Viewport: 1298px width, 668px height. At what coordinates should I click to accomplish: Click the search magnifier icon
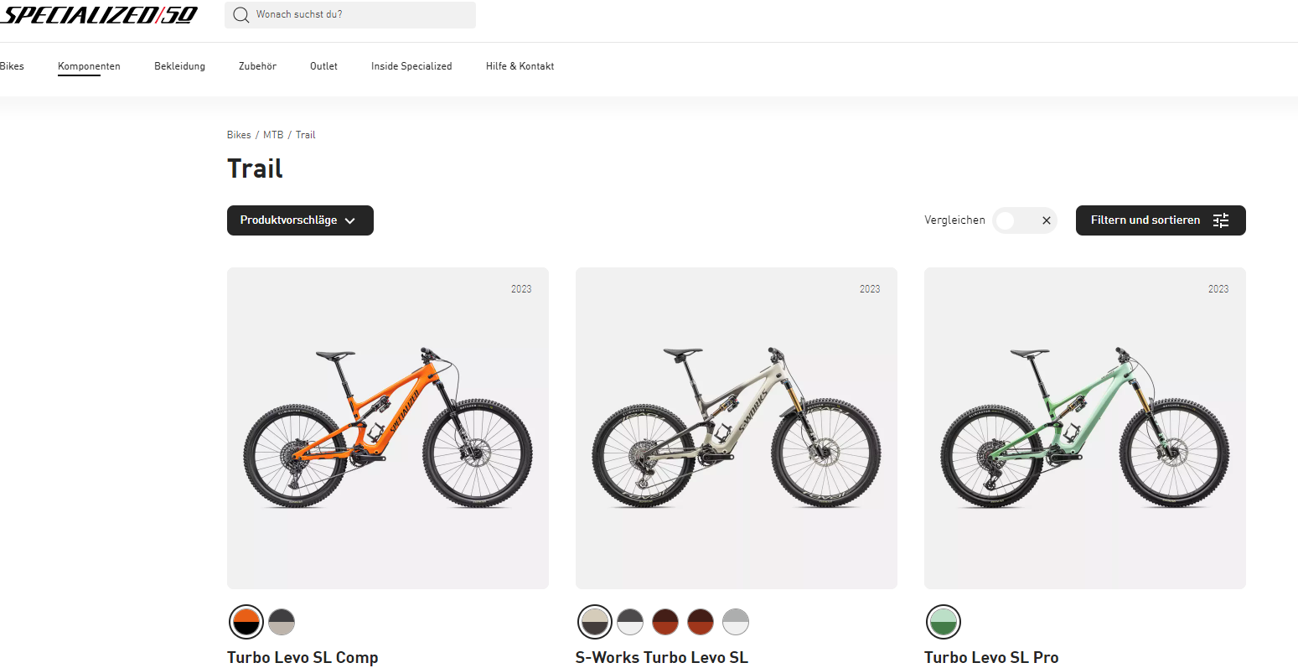point(241,15)
